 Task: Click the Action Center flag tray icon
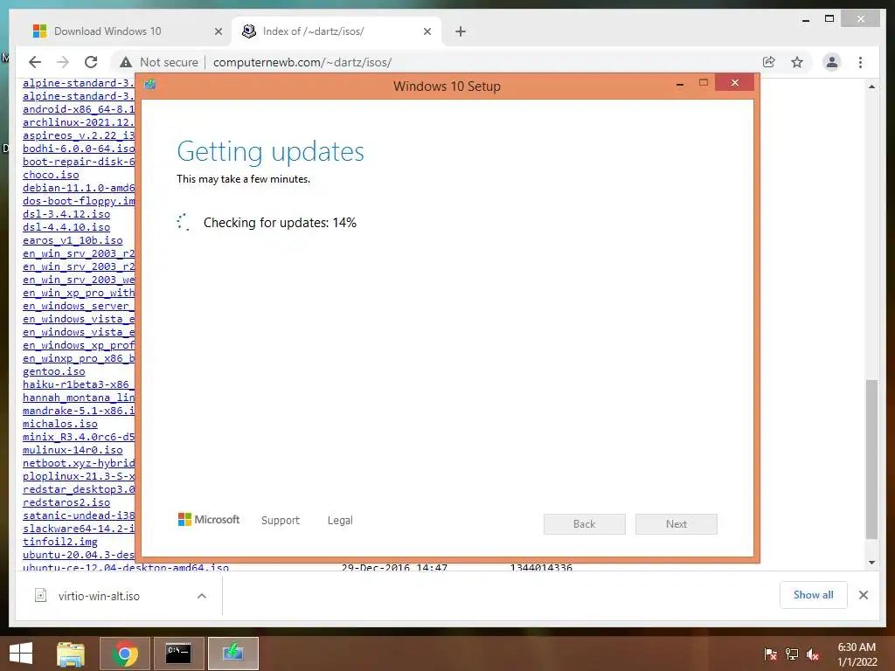[770, 654]
